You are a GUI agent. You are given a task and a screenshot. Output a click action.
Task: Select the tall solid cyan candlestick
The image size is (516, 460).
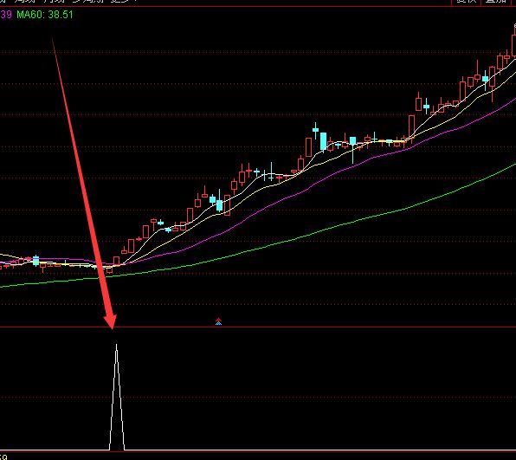[x=324, y=141]
